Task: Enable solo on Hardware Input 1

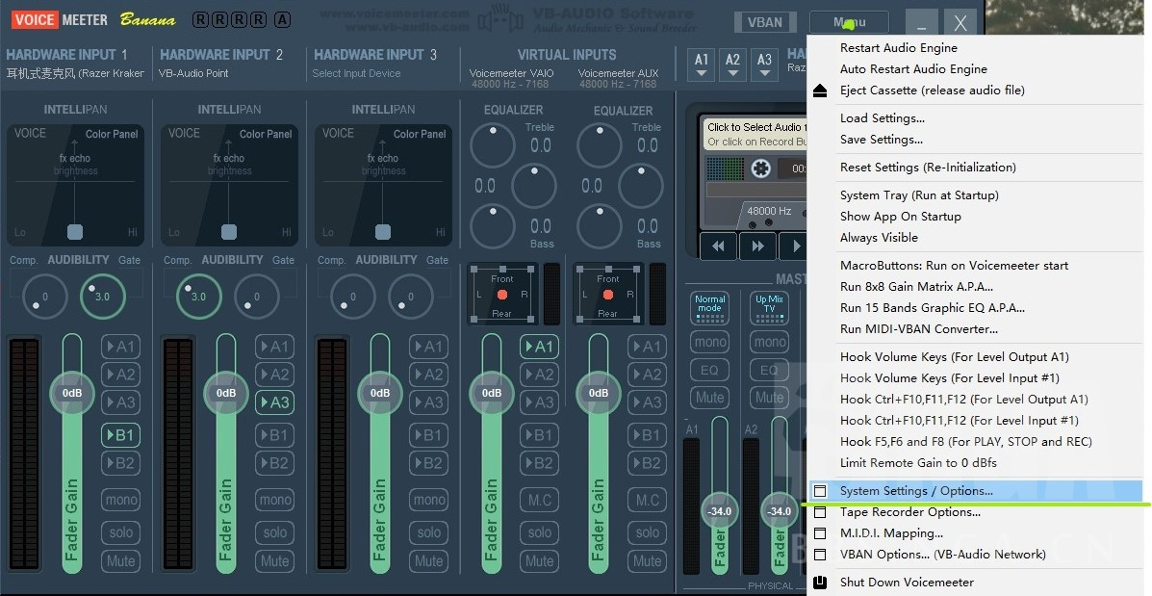Action: 120,532
